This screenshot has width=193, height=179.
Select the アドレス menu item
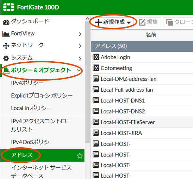(x=42, y=155)
